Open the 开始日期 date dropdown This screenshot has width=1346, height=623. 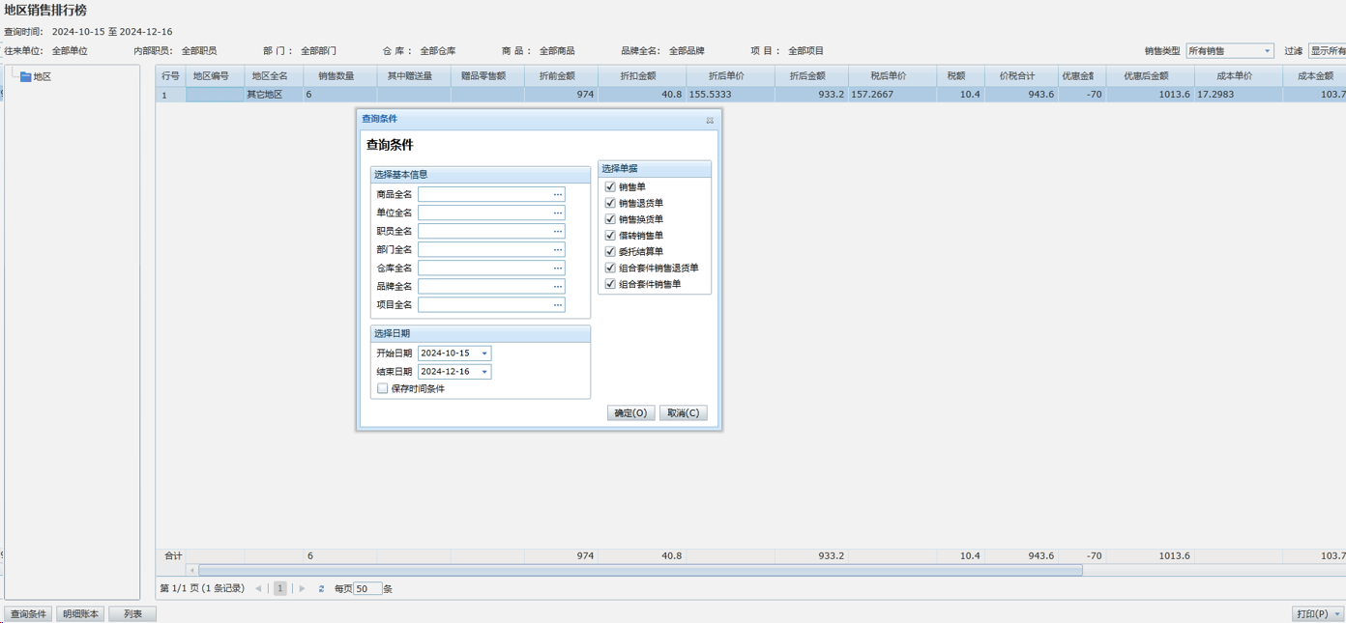484,354
